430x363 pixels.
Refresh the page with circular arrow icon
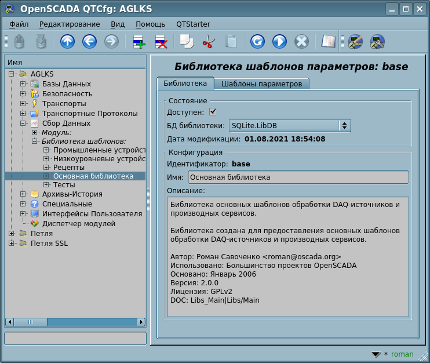click(x=257, y=42)
